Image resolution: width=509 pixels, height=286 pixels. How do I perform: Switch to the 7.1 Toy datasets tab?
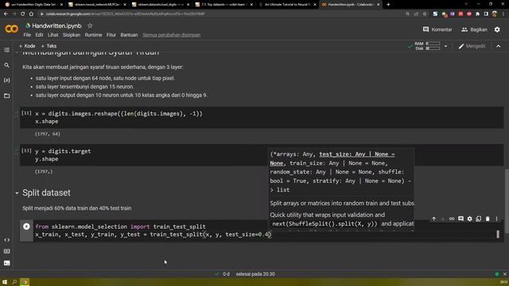click(223, 5)
